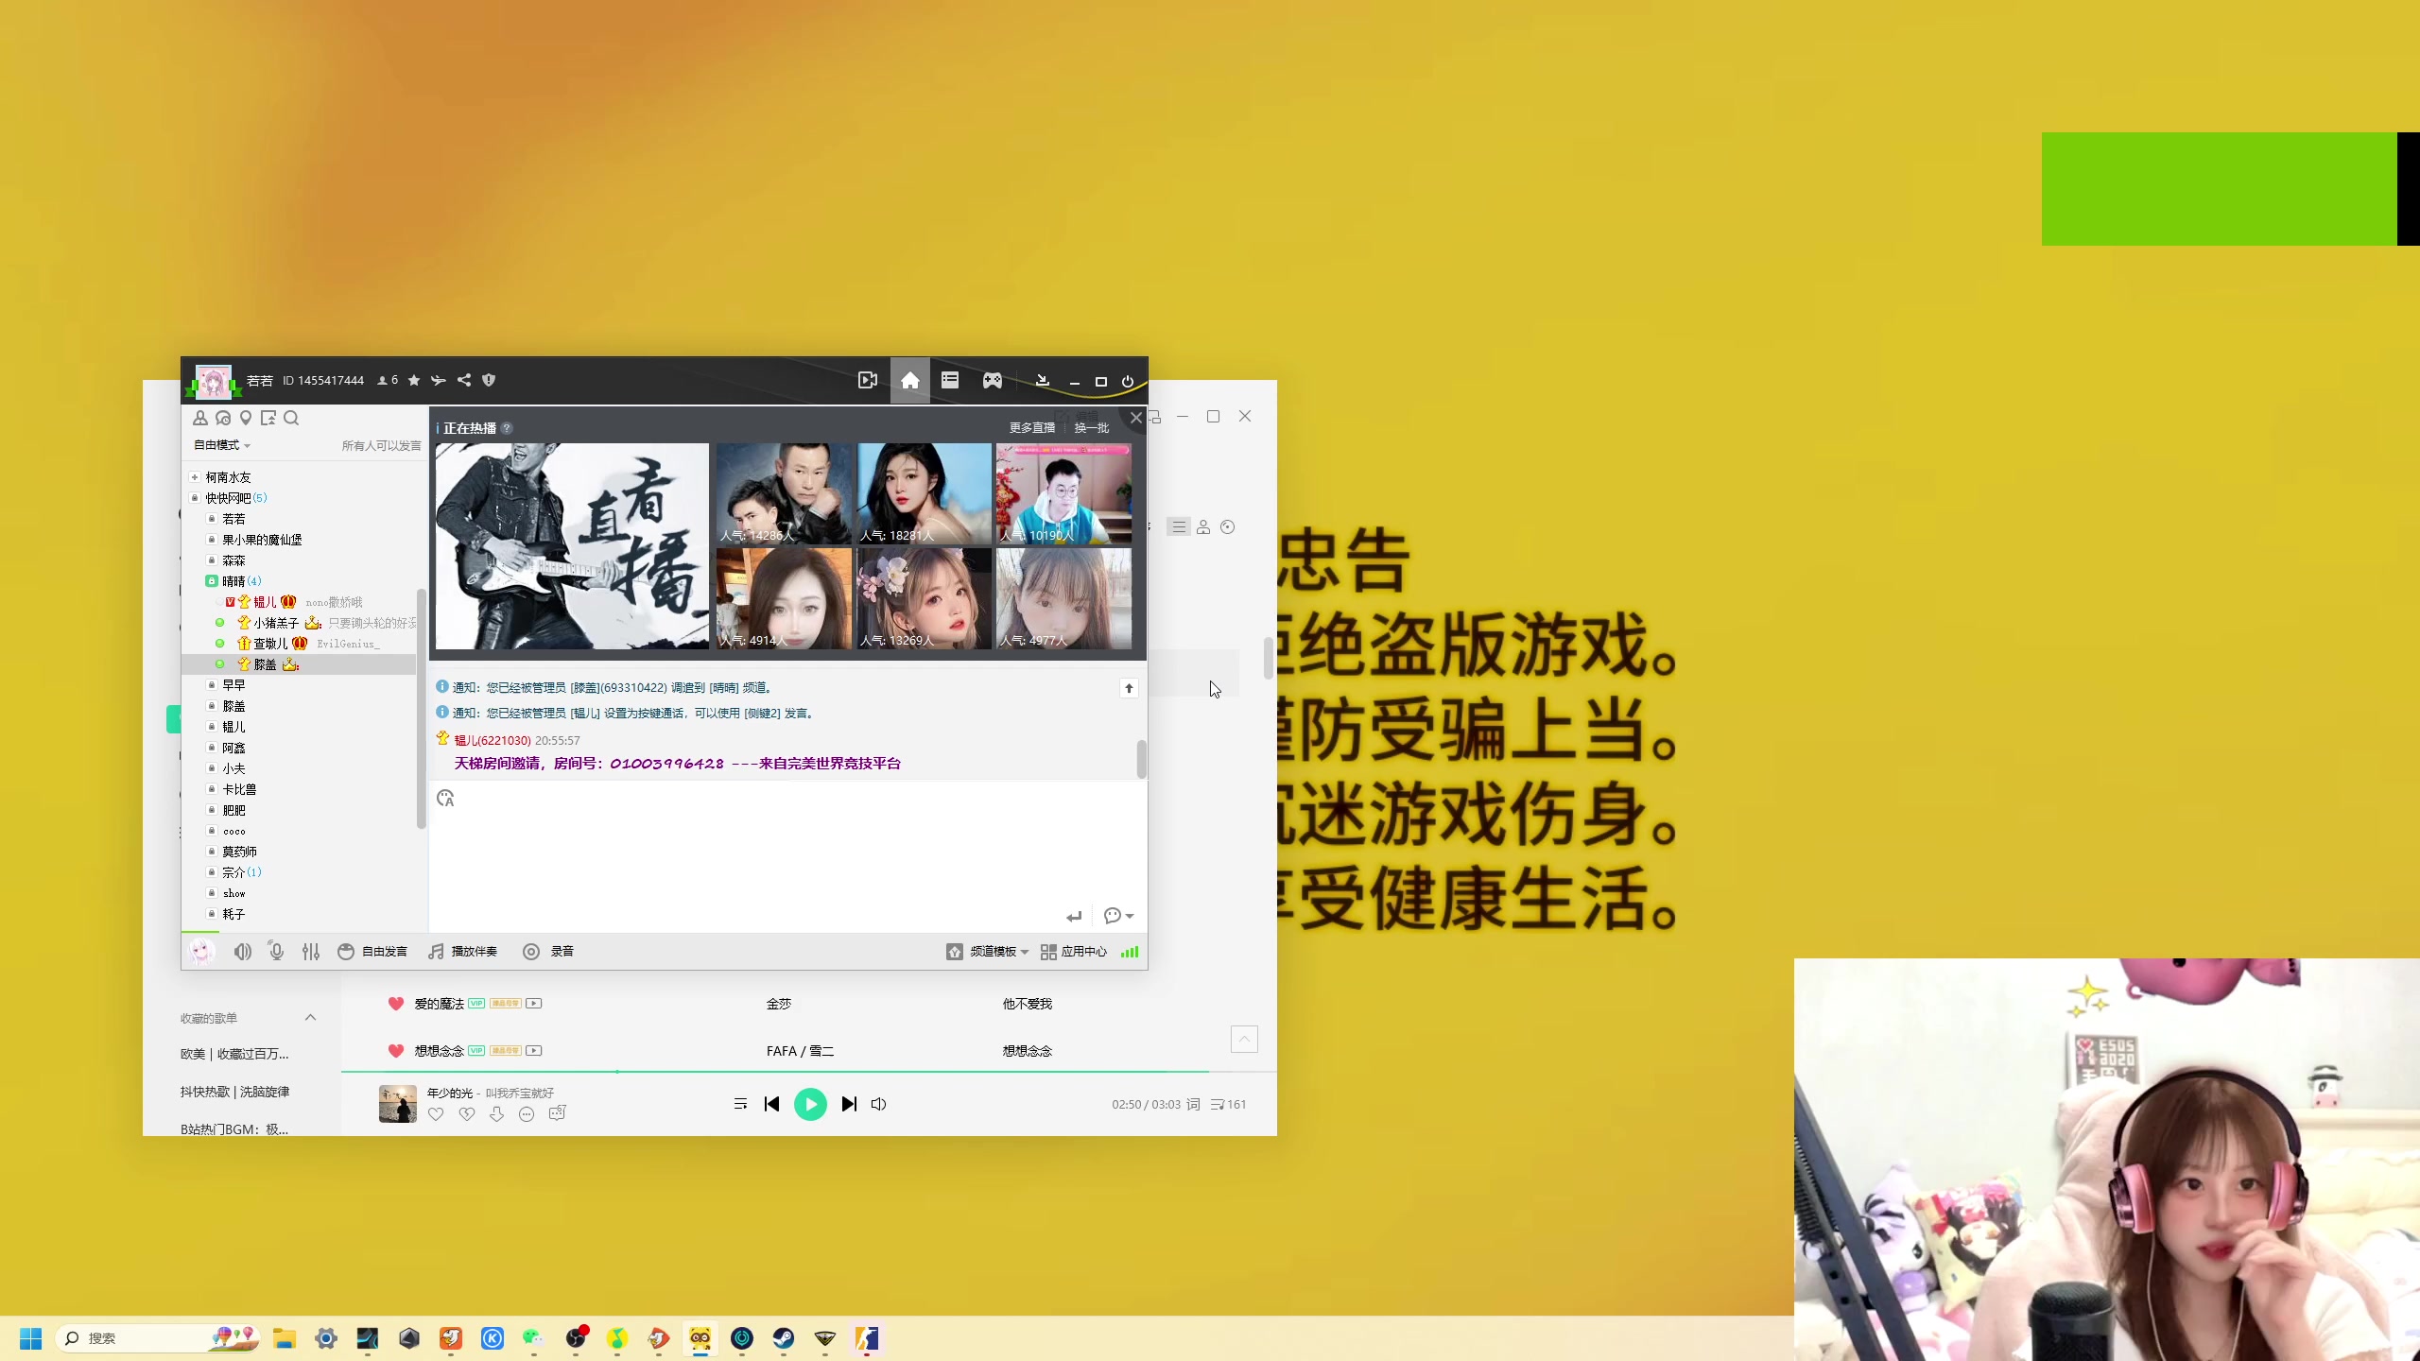This screenshot has height=1361, width=2420.
Task: Select the 宗介 sub-channel
Action: coord(234,872)
